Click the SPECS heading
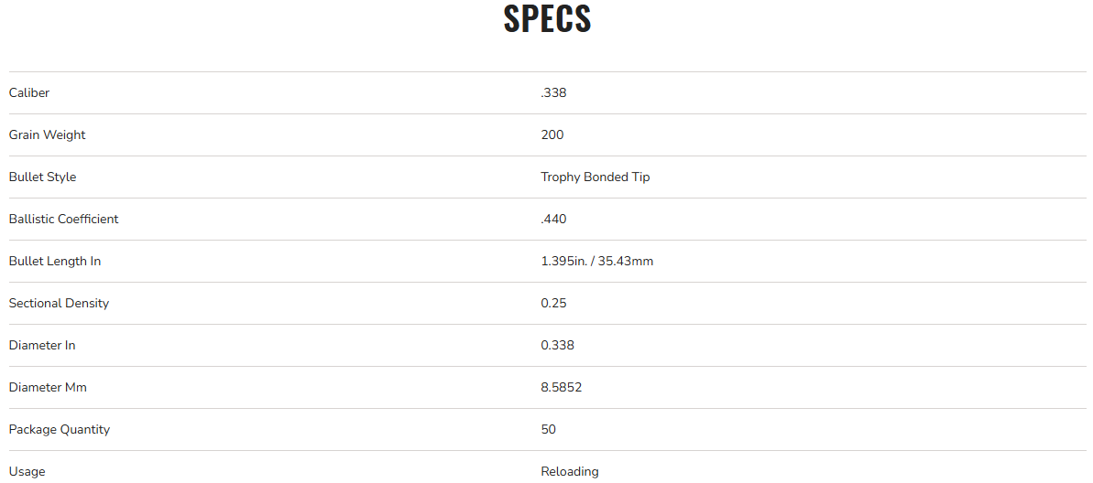The height and width of the screenshot is (483, 1093). [547, 19]
